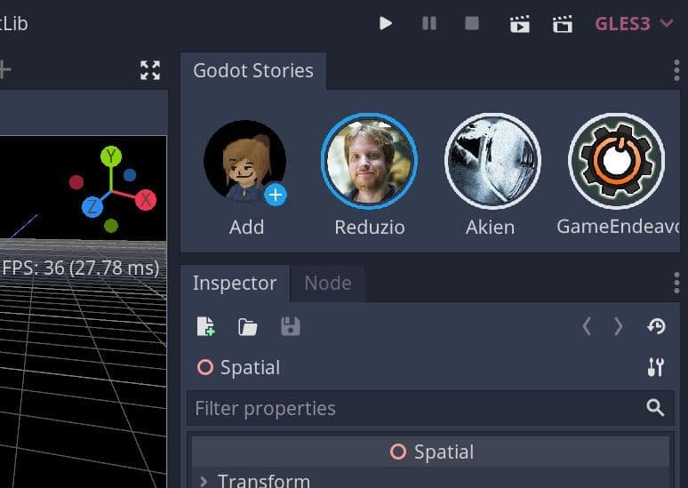Play a custom scene

coord(563,24)
